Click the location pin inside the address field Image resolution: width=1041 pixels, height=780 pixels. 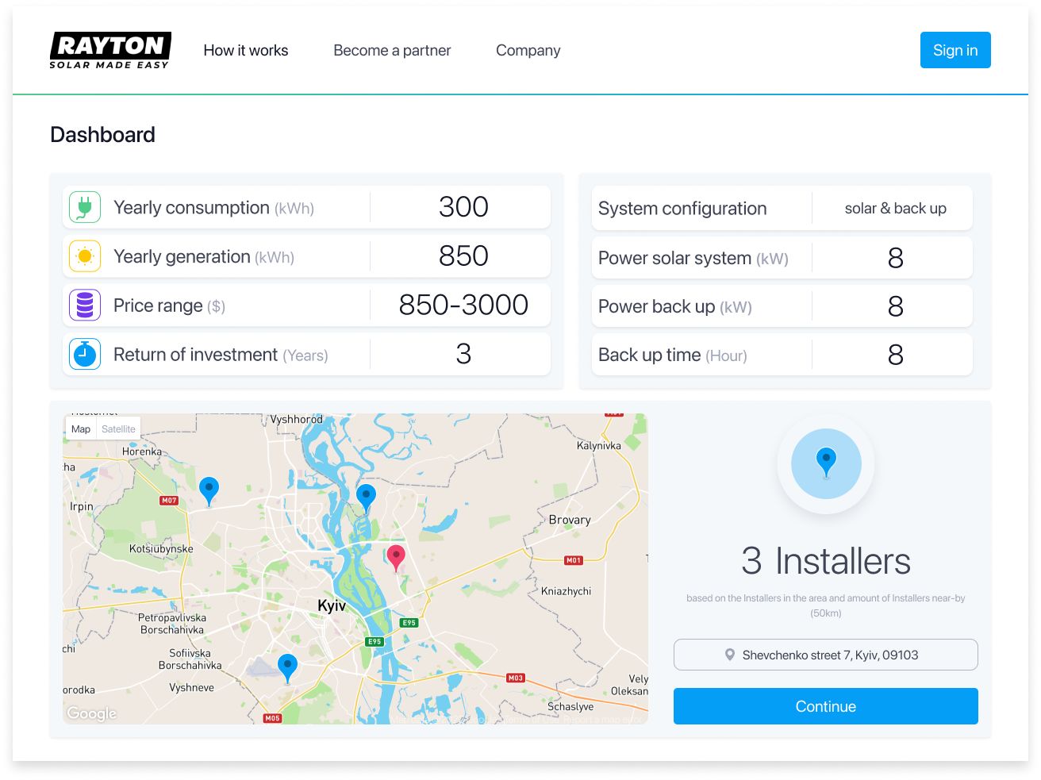[729, 654]
